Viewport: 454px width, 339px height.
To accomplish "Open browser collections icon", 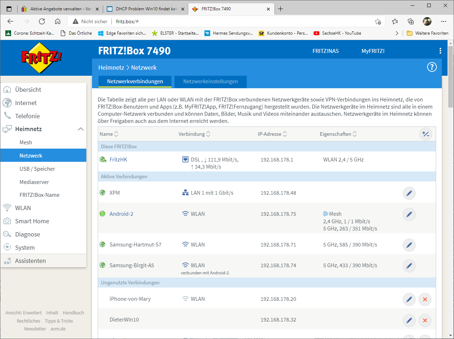I will pos(411,21).
